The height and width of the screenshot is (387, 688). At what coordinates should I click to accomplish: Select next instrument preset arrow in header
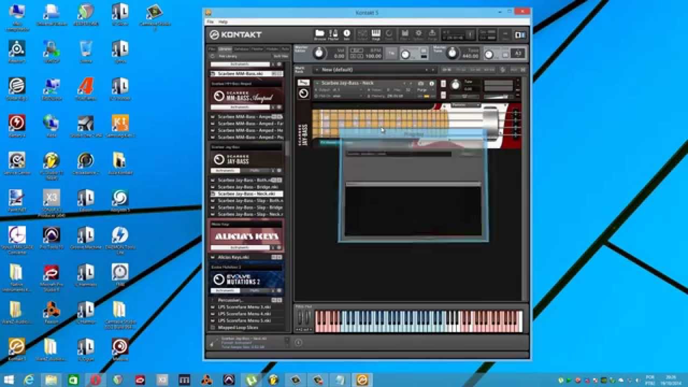[x=411, y=83]
